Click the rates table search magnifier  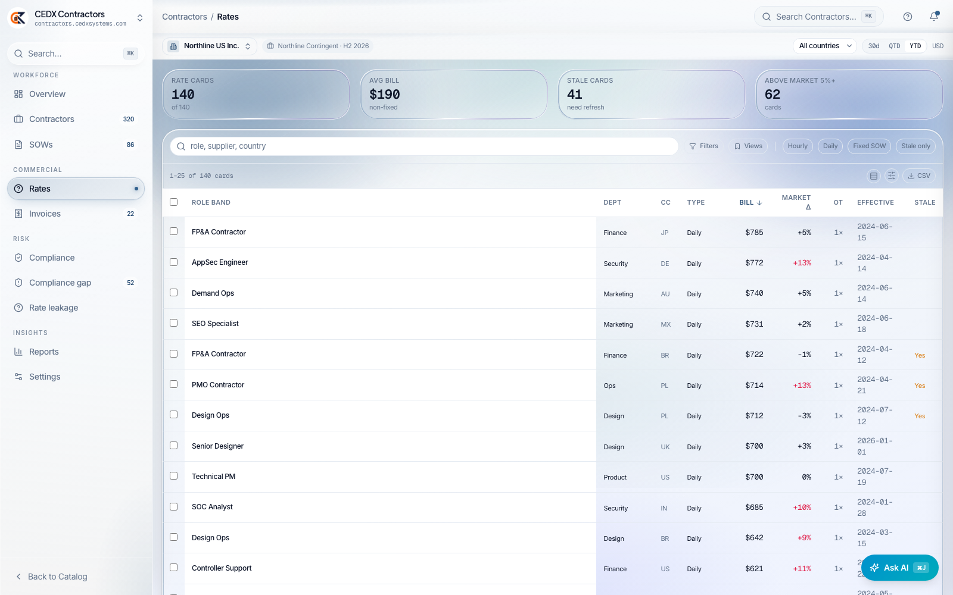181,146
